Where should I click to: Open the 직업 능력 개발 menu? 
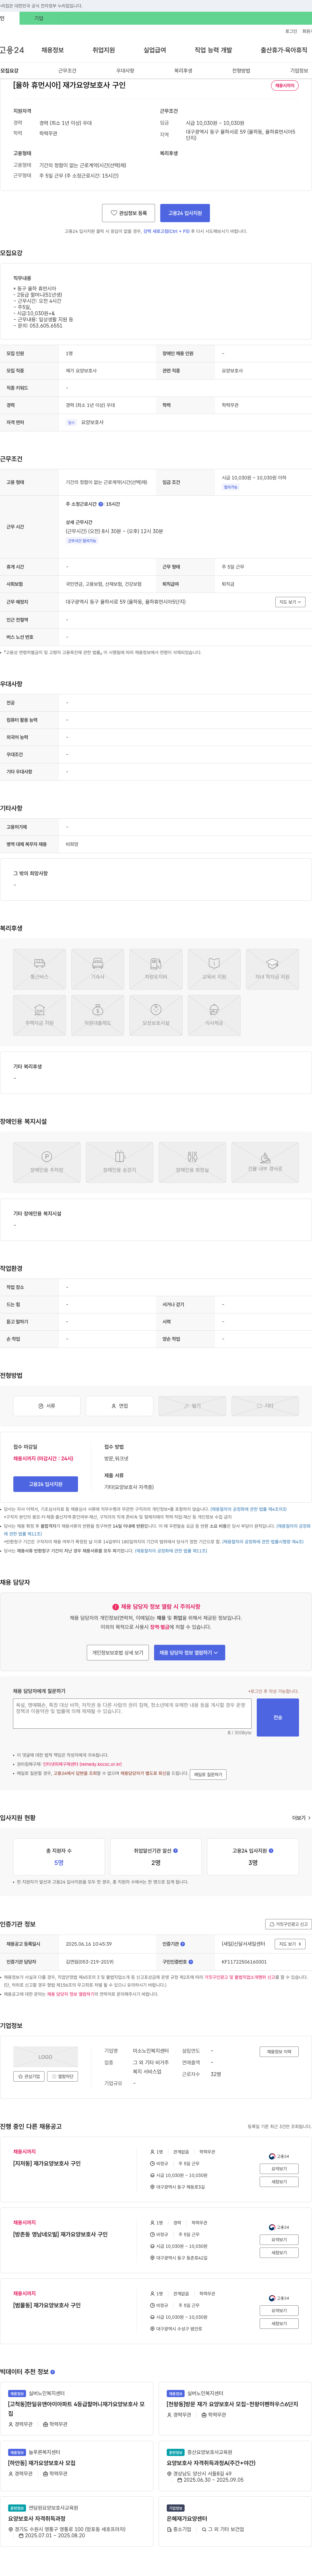pos(213,50)
